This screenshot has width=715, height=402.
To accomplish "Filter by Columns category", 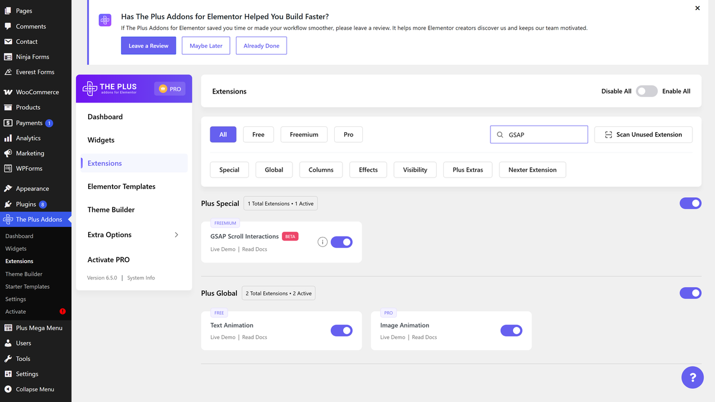I will click(321, 170).
